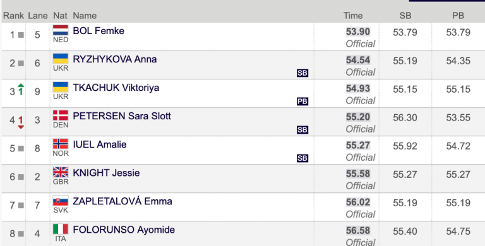This screenshot has height=246, width=485.
Task: Click the Lane column header
Action: click(x=38, y=15)
